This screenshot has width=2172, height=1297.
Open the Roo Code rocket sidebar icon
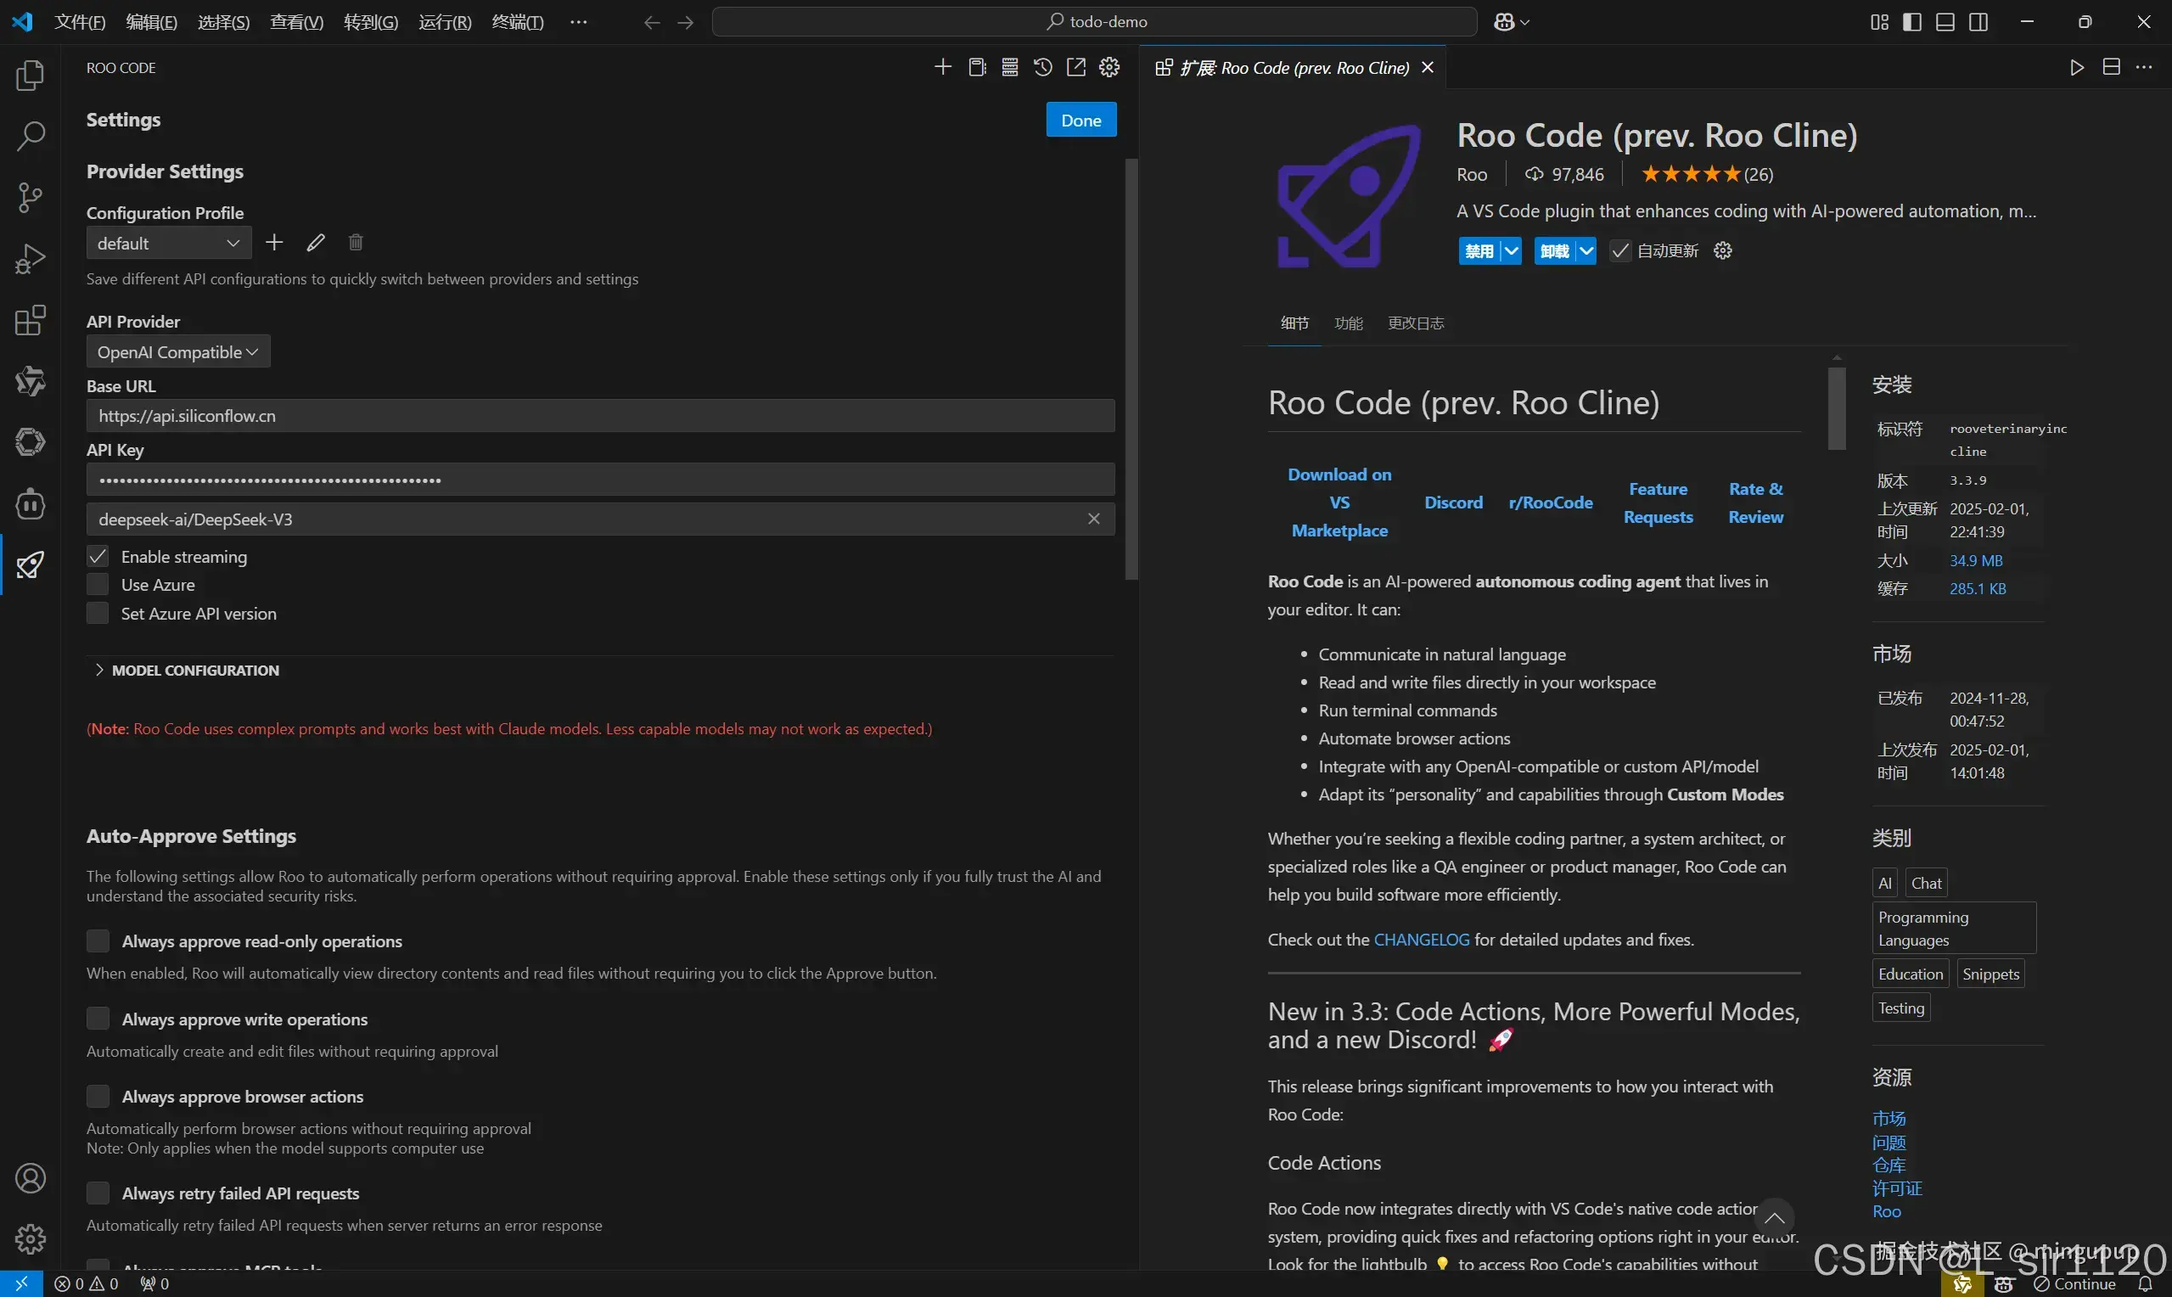pyautogui.click(x=31, y=565)
